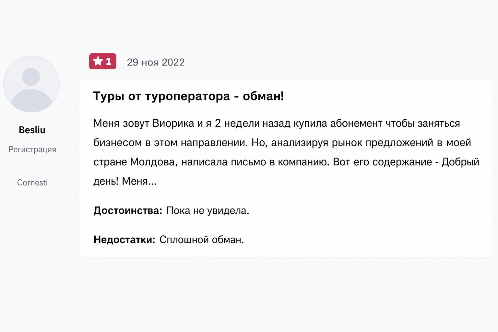Open review title Туры от туроператора - обман!

point(188,96)
